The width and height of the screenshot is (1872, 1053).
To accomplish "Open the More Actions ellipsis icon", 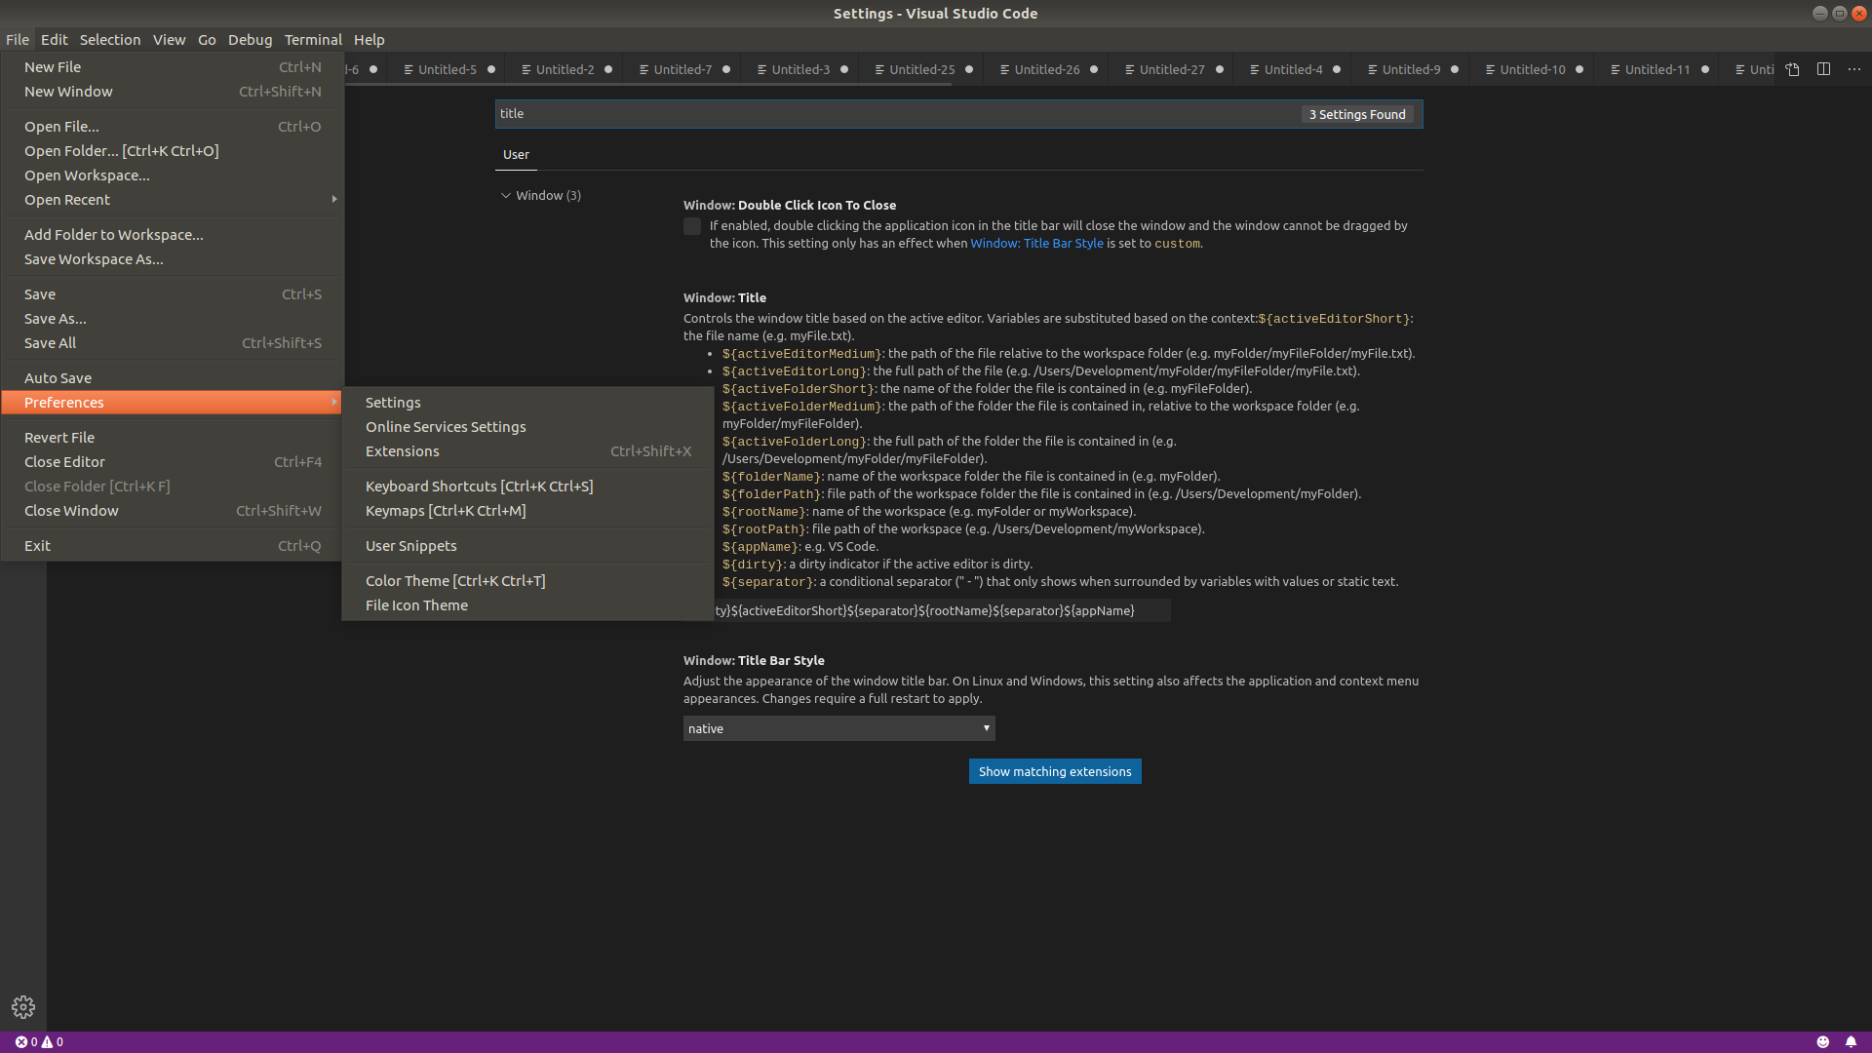I will click(1854, 69).
